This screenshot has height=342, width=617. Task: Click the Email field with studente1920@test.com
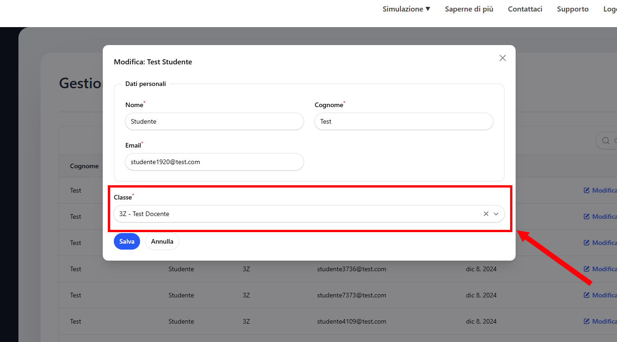(214, 162)
